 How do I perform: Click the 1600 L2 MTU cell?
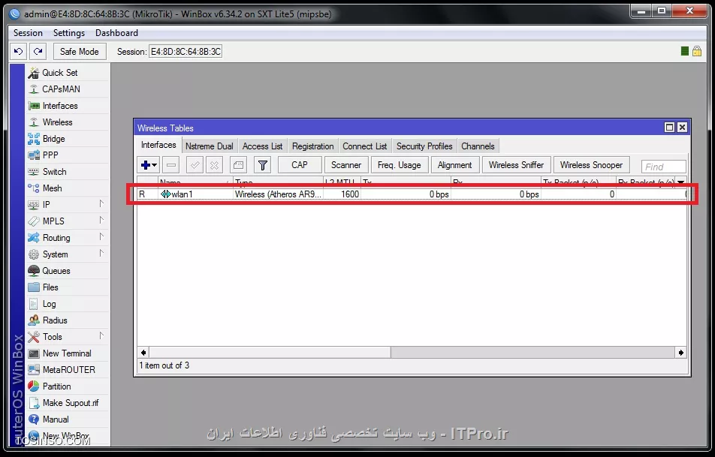pos(342,194)
